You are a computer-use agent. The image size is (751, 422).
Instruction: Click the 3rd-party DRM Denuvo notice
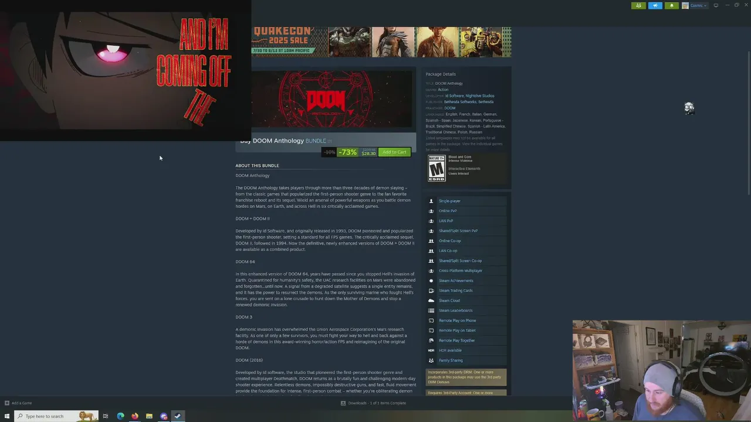pyautogui.click(x=466, y=377)
